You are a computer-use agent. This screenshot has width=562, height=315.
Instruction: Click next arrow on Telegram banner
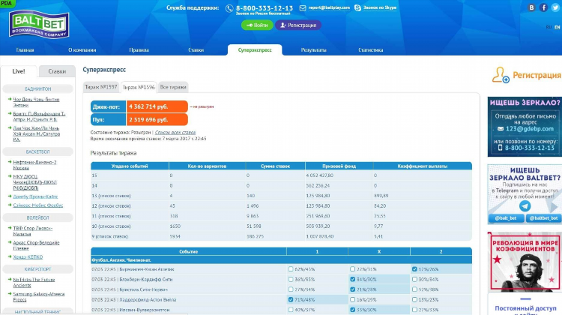[x=554, y=207]
